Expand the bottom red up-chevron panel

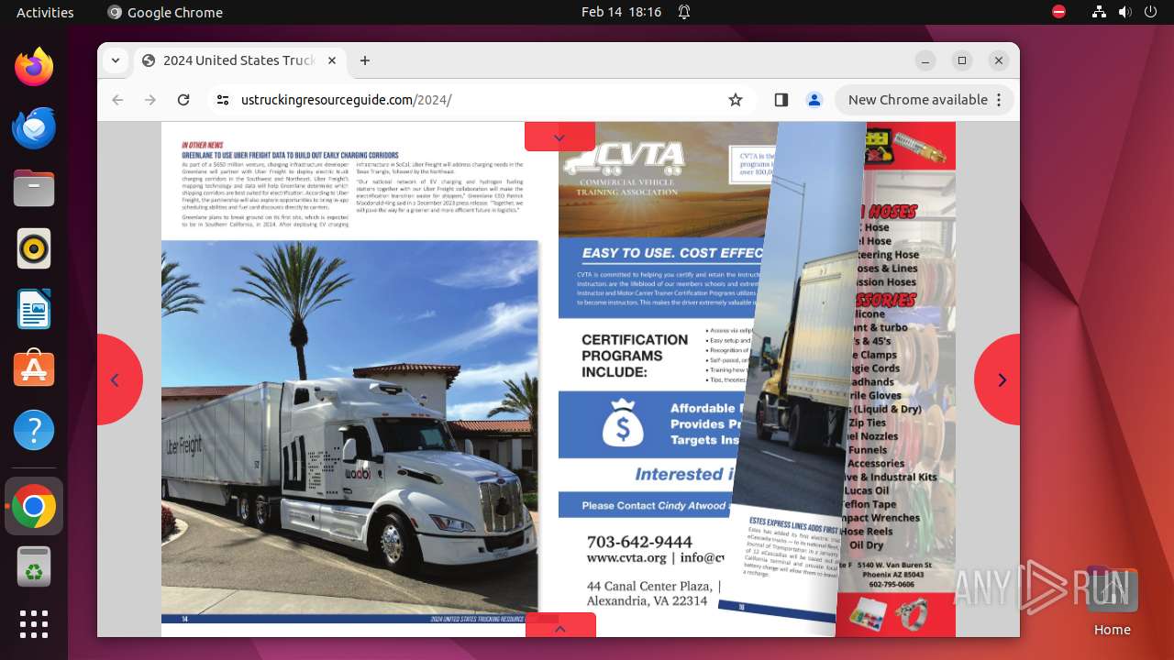tap(560, 626)
